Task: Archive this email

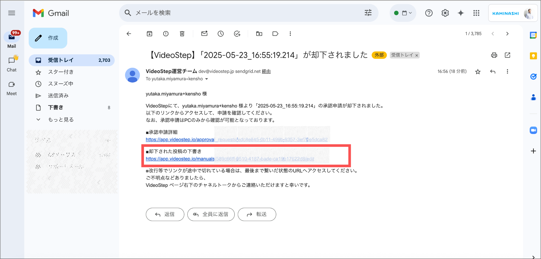Action: click(150, 34)
